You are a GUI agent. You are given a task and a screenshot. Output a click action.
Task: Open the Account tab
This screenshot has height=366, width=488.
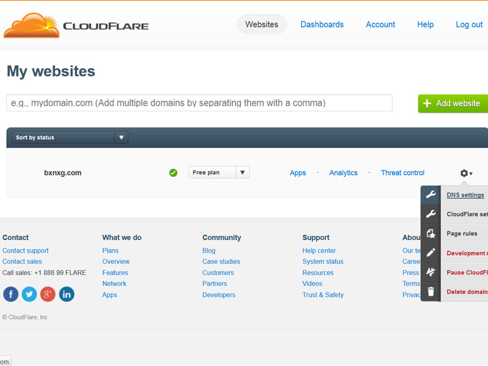pos(380,24)
